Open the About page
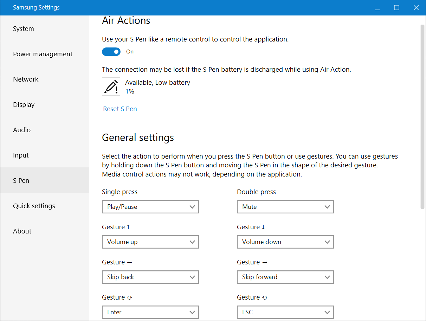This screenshot has height=321, width=426. (45, 231)
